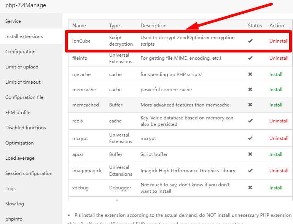Click the redis installed checkmark icon
Image resolution: width=293 pixels, height=224 pixels.
[x=250, y=121]
